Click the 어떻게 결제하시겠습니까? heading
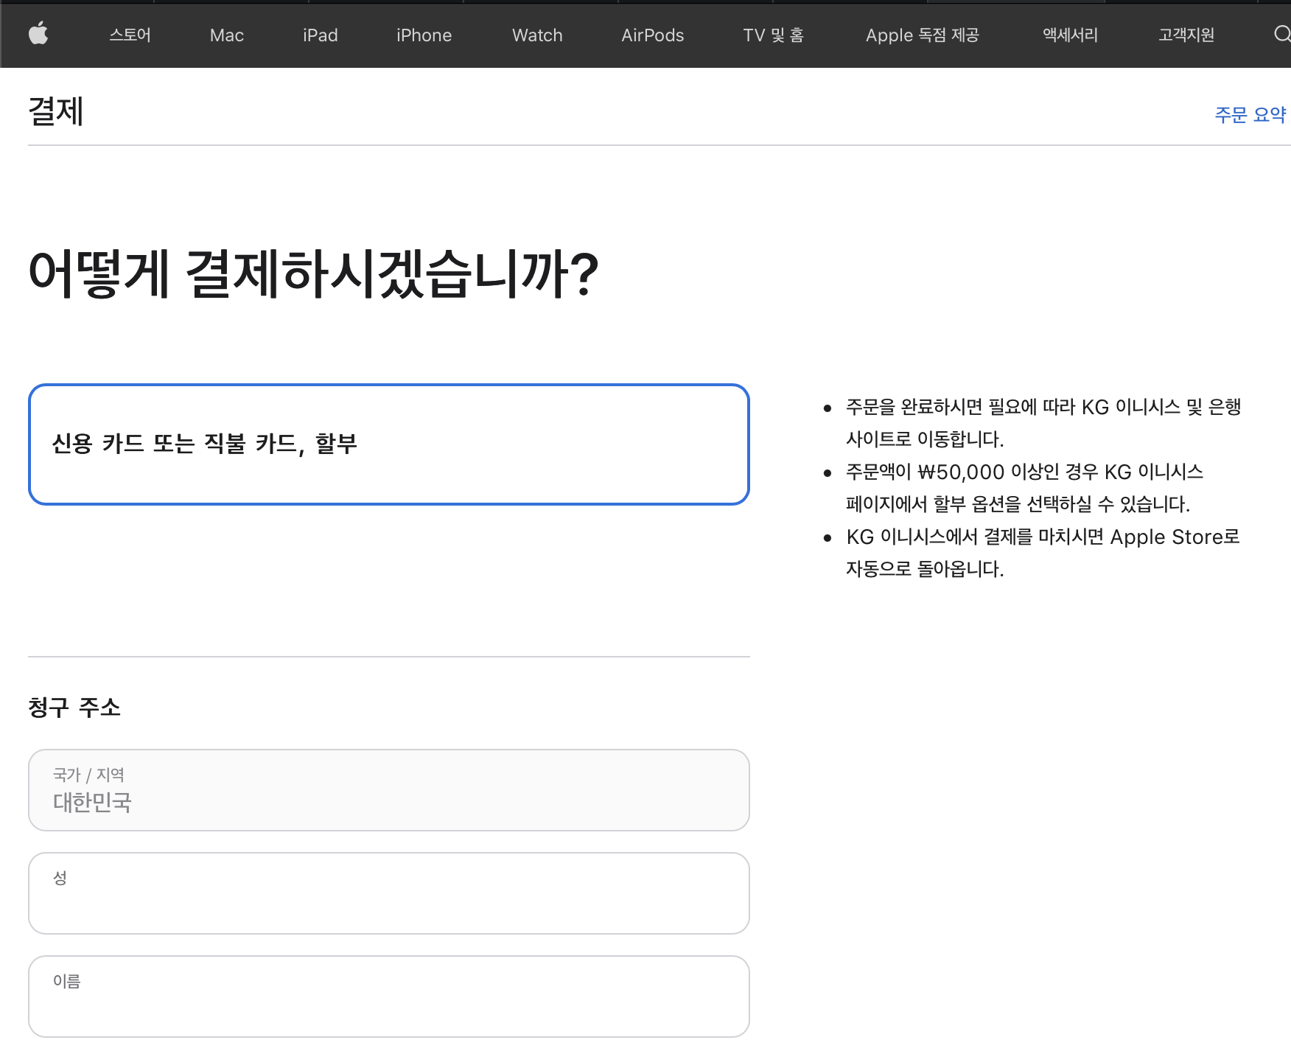1291x1054 pixels. [x=313, y=273]
